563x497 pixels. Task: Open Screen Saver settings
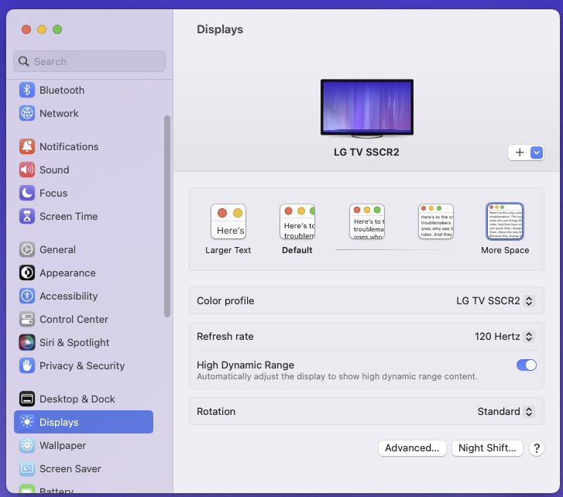pos(84,468)
